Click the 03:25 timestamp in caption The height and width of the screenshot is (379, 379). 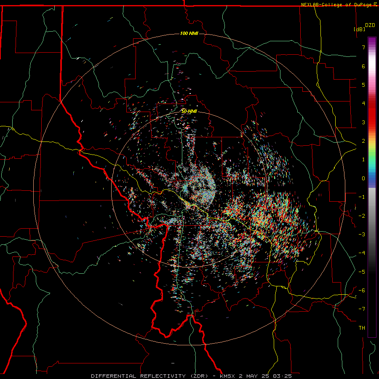tap(282, 376)
